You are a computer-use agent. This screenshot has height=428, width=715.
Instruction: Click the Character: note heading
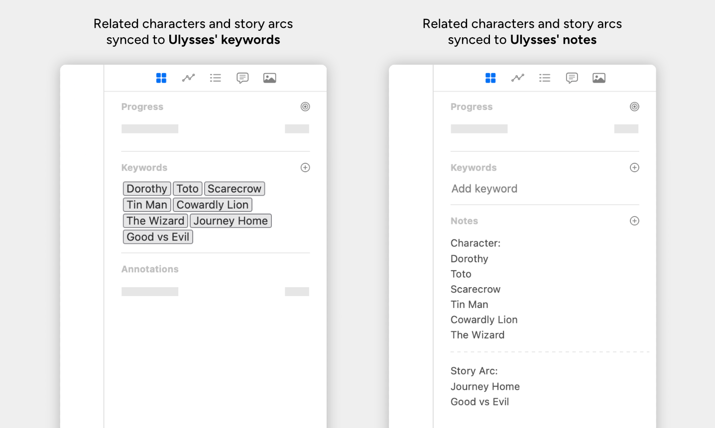(476, 243)
